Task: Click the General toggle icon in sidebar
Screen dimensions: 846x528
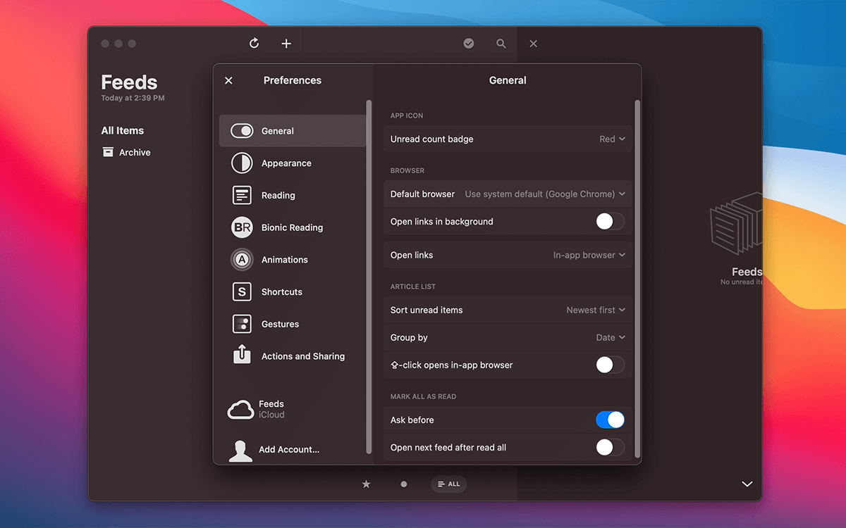Action: point(242,131)
